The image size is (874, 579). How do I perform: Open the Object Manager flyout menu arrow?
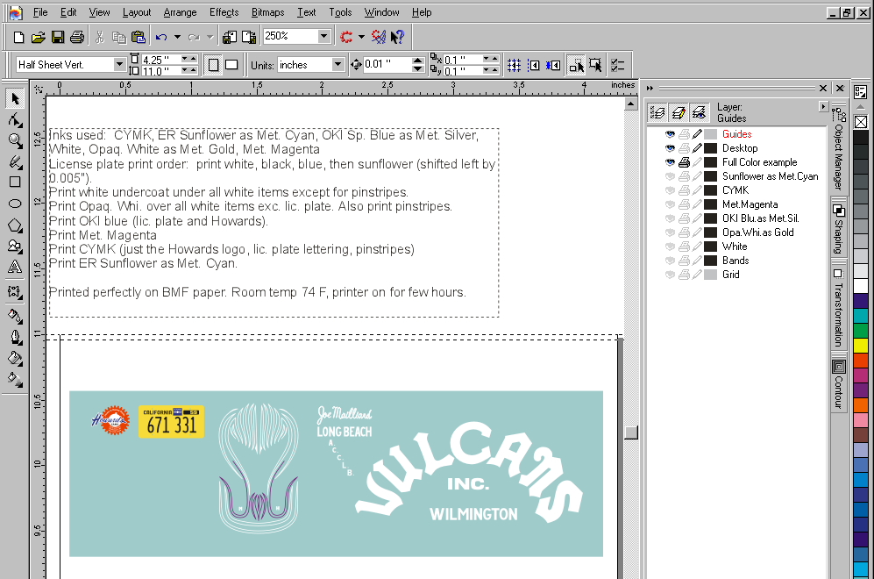tap(823, 106)
